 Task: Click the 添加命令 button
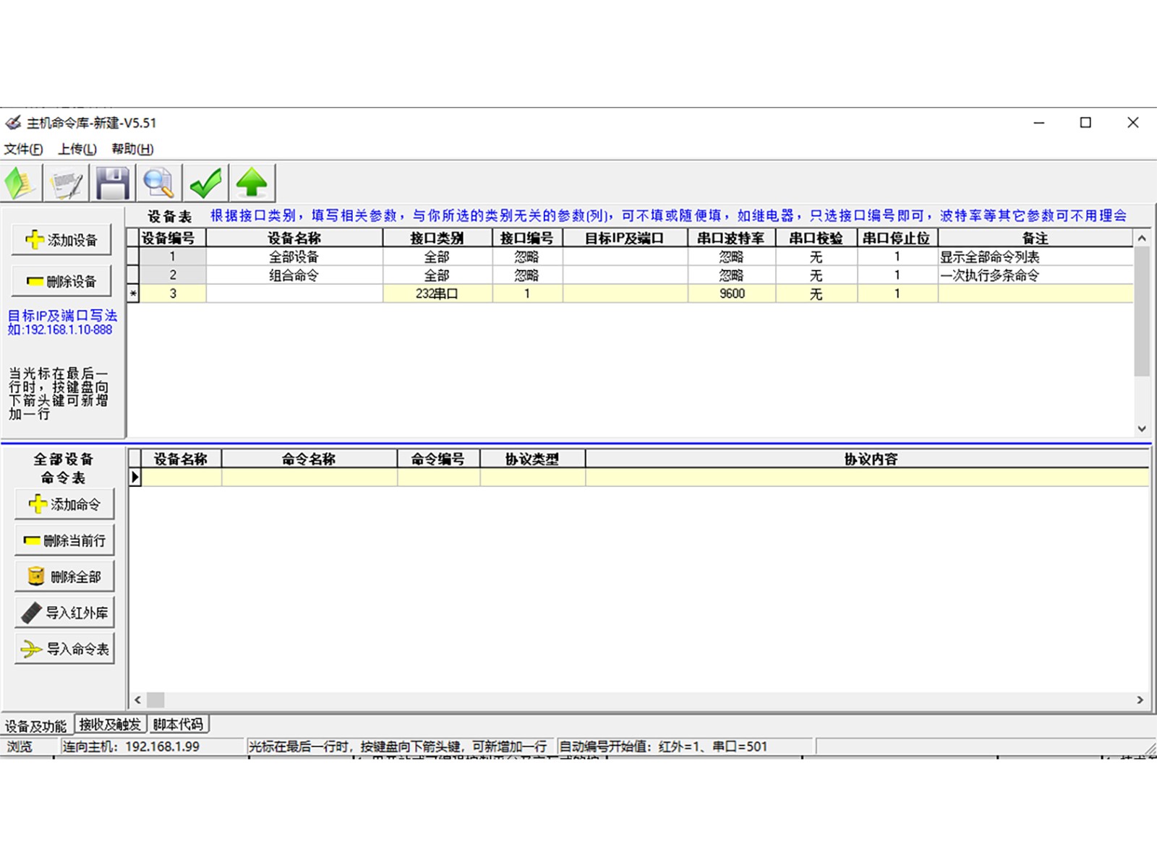tap(64, 504)
